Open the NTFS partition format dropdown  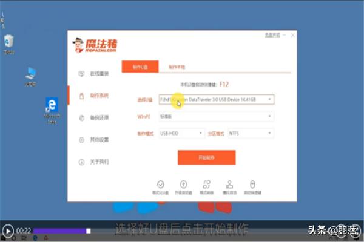[251, 133]
